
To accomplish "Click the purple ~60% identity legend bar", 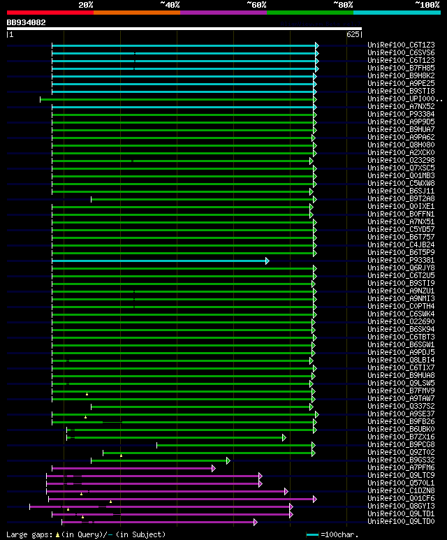I will (x=223, y=13).
